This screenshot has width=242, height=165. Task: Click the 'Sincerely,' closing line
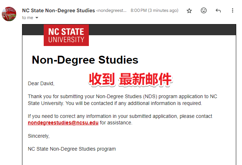coord(39,136)
